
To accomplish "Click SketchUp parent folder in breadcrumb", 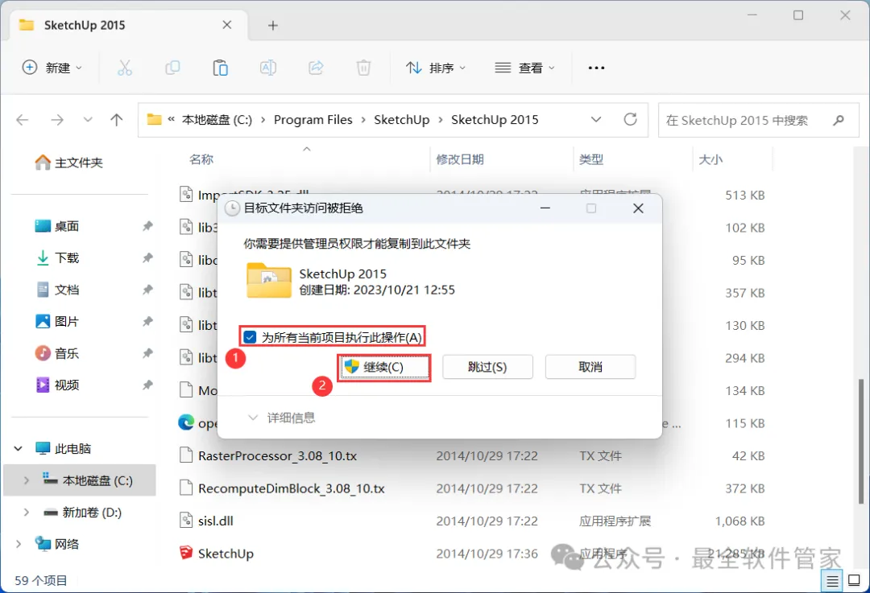I will 402,120.
